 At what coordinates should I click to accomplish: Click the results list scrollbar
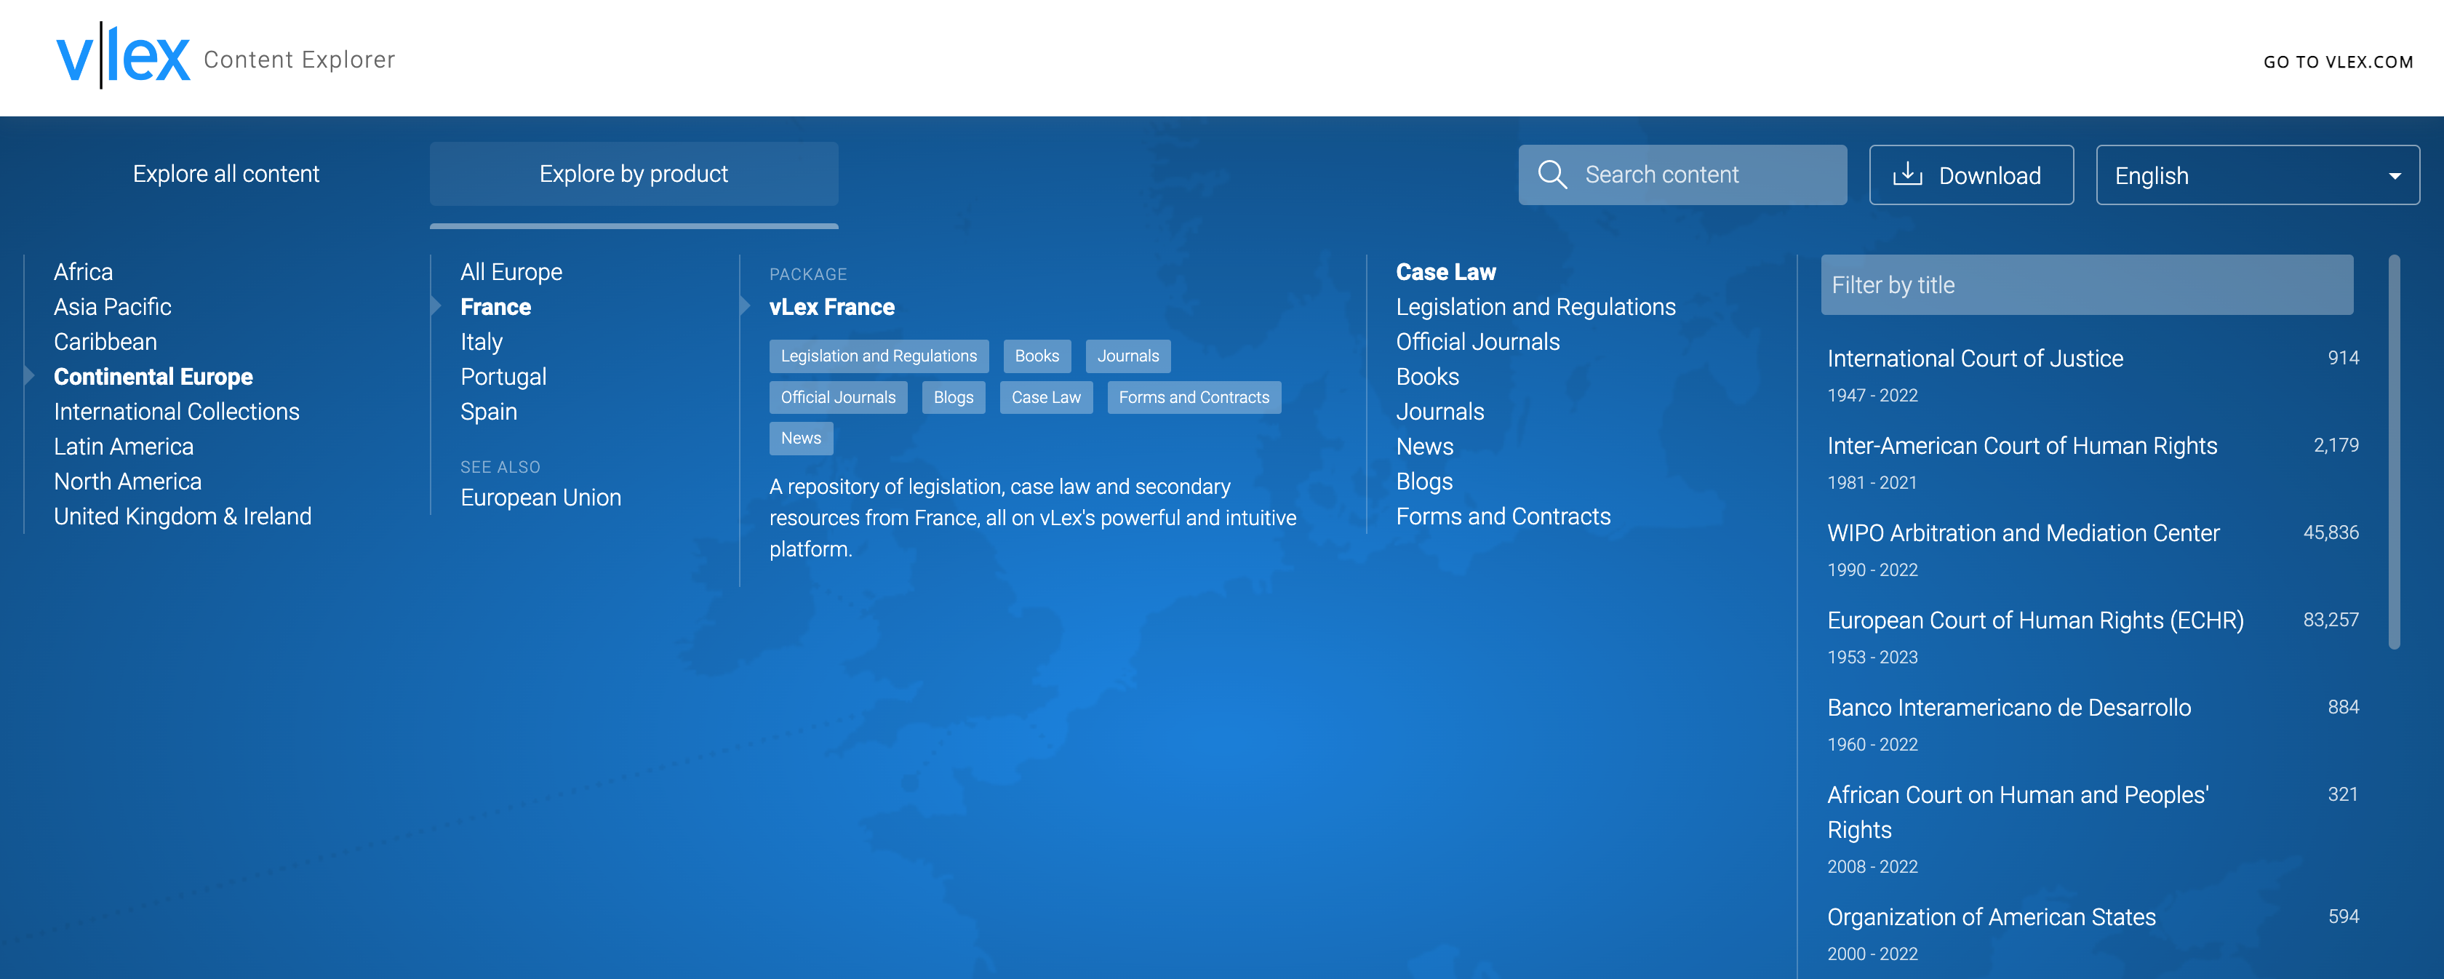2394,452
